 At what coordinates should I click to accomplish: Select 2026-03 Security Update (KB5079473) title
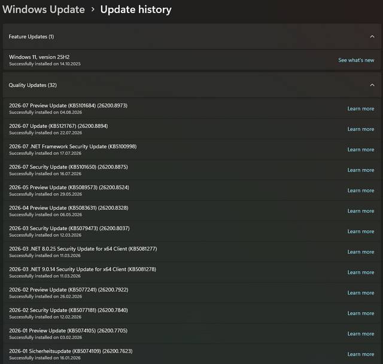69,228
